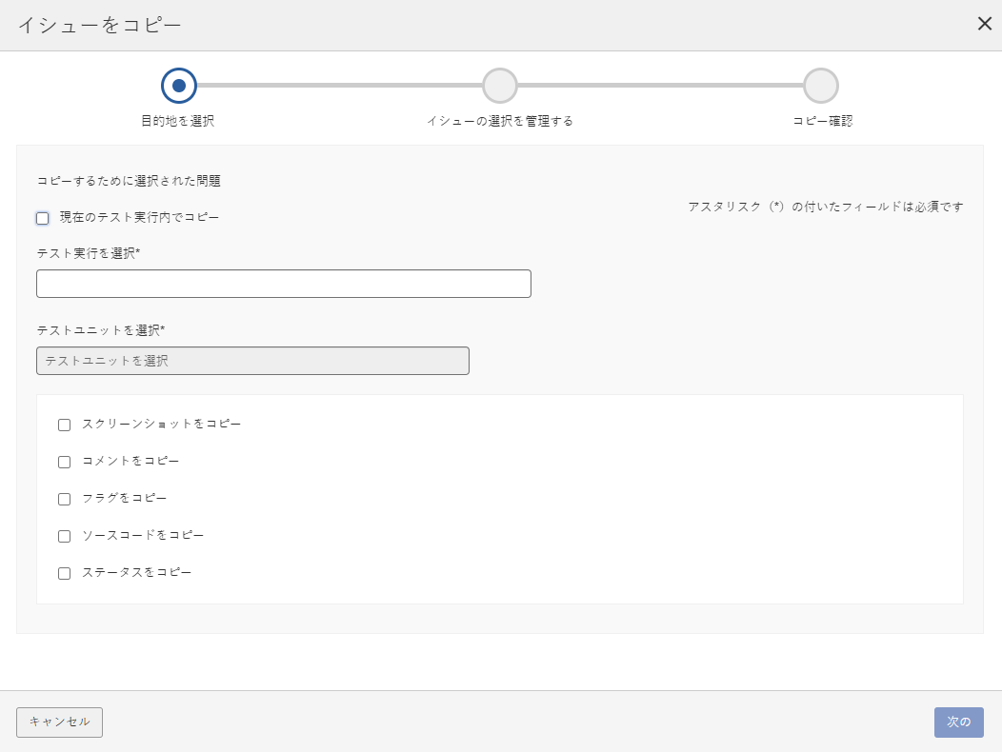Open the テストユニットを選択 dropdown
This screenshot has width=1002, height=752.
[x=252, y=361]
